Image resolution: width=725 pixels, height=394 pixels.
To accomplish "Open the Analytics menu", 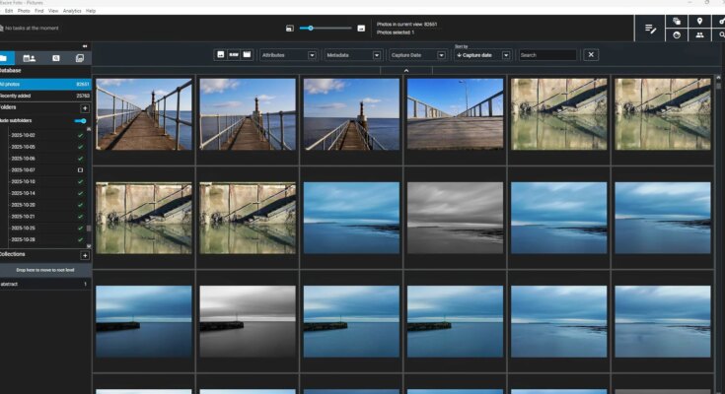I will click(x=72, y=10).
